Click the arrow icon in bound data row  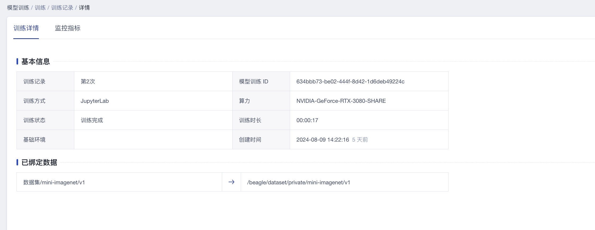[x=231, y=182]
